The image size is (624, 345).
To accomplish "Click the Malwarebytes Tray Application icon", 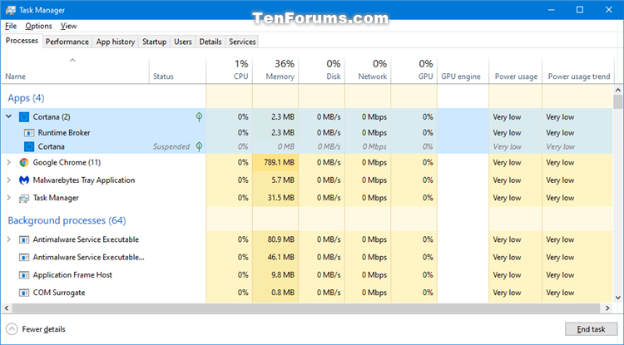I will pos(24,180).
